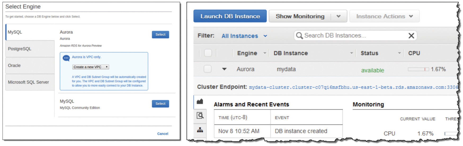Choose the Microsoft SQL Server tab

30,82
